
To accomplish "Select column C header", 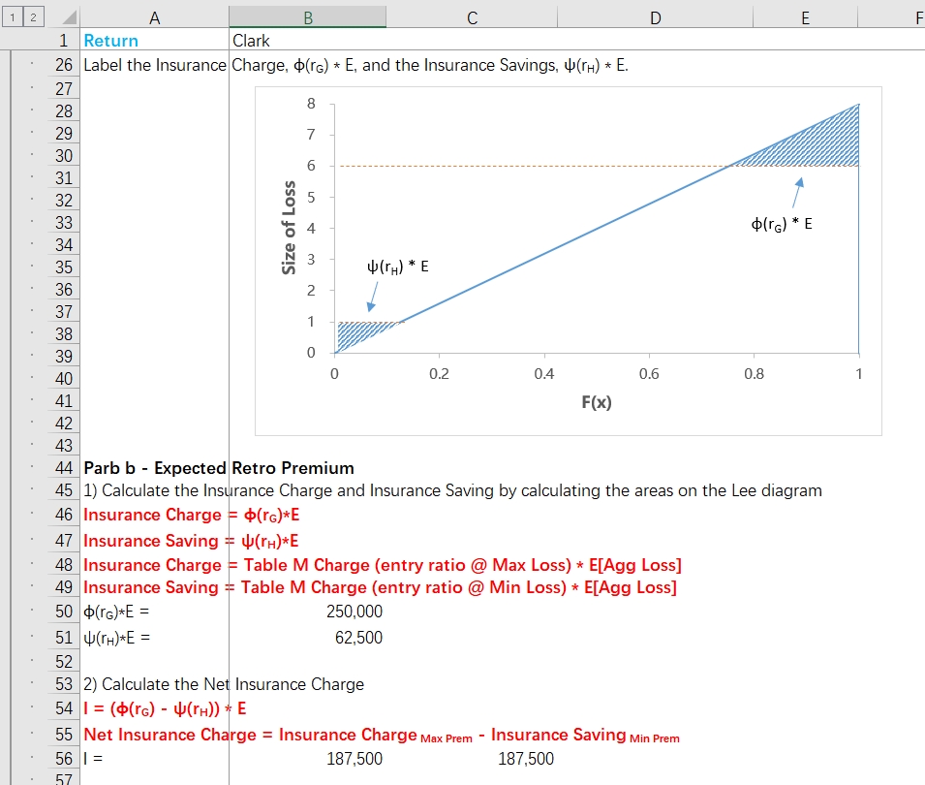I will (x=472, y=17).
